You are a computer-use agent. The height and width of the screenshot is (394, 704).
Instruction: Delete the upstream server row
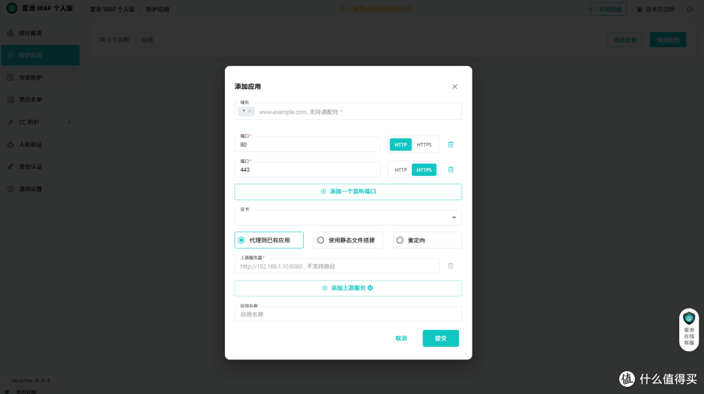pos(451,266)
